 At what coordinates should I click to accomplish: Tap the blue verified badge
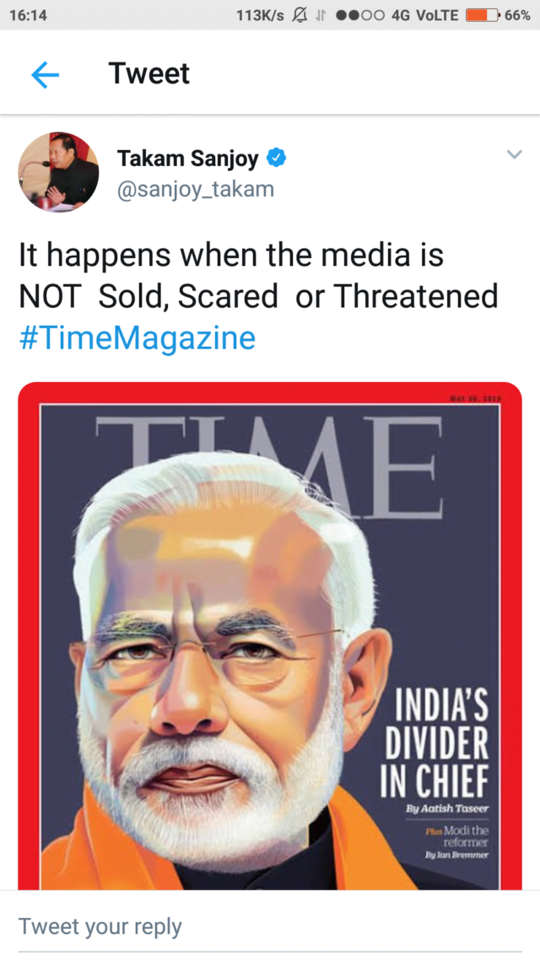pyautogui.click(x=277, y=159)
